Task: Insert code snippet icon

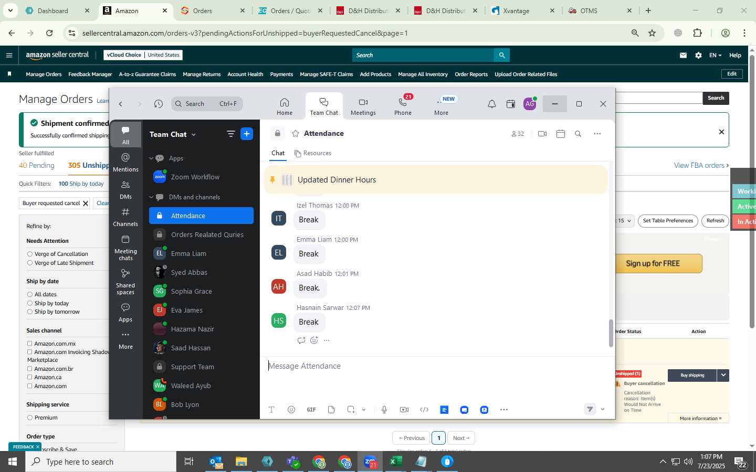Action: click(424, 410)
